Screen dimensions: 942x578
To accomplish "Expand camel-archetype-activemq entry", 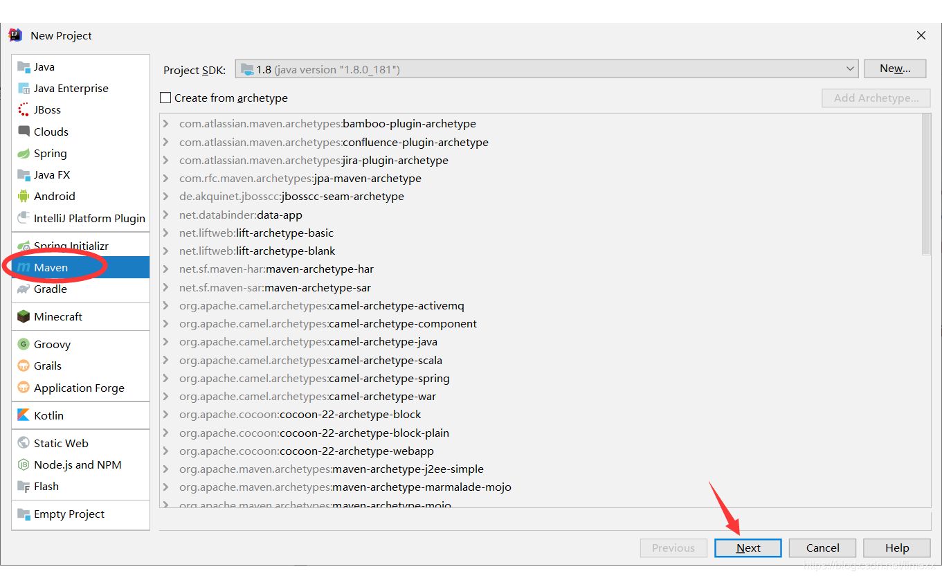I will click(166, 305).
